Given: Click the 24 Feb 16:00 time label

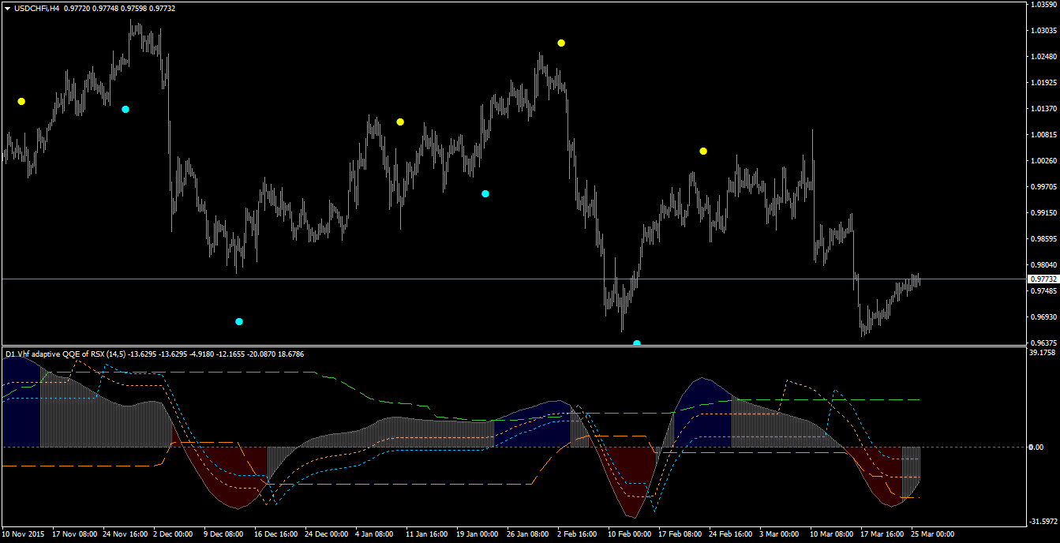Looking at the screenshot, I should [x=731, y=534].
